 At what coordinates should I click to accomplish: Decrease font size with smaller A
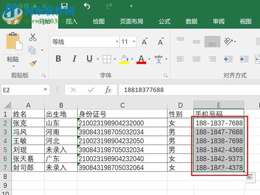[x=161, y=41]
